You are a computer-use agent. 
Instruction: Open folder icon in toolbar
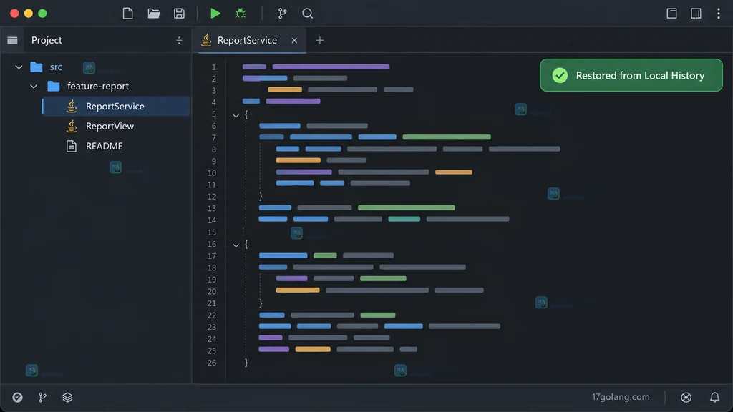click(154, 14)
